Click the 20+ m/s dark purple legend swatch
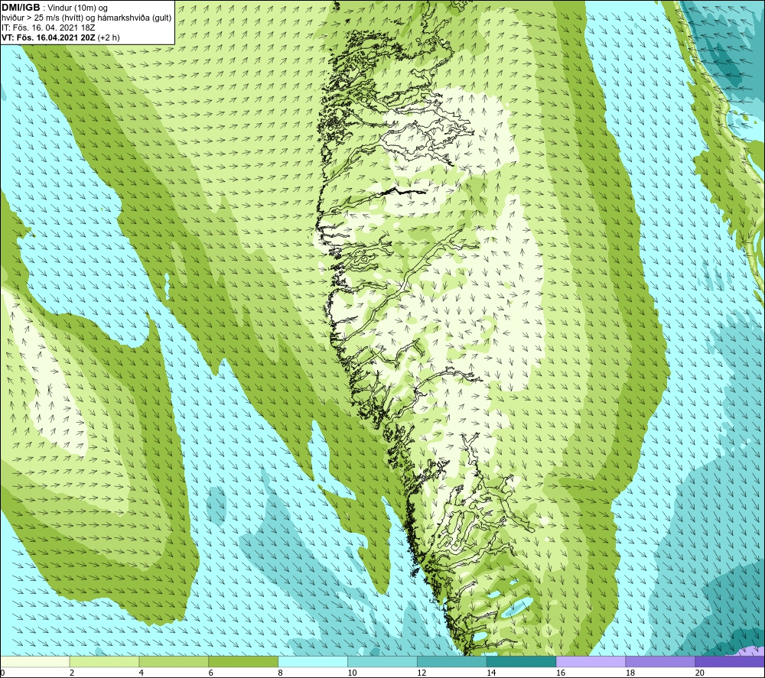 coord(730,662)
